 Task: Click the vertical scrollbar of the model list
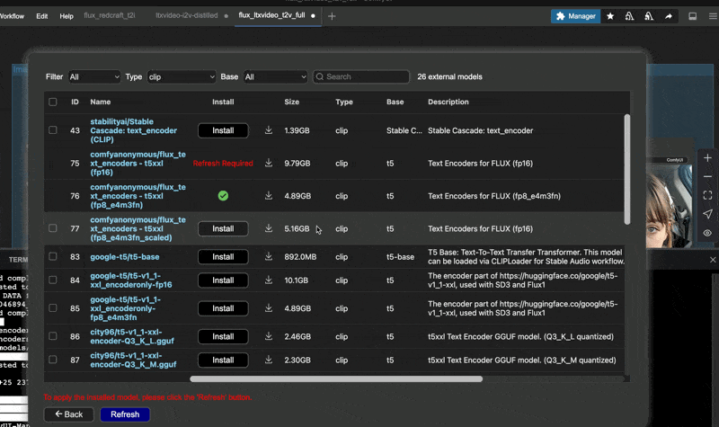tap(626, 170)
